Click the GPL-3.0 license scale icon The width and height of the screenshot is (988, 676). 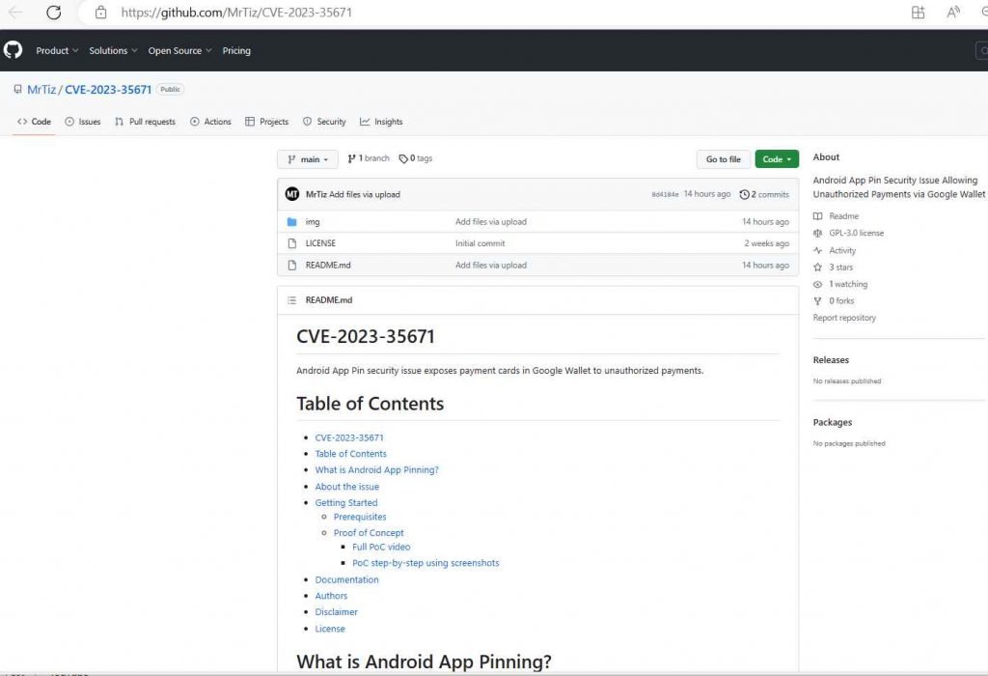(818, 234)
